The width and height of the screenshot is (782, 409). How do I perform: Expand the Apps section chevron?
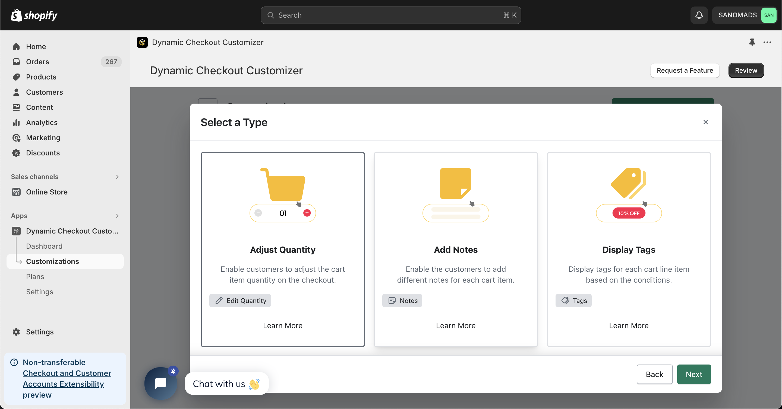(117, 216)
